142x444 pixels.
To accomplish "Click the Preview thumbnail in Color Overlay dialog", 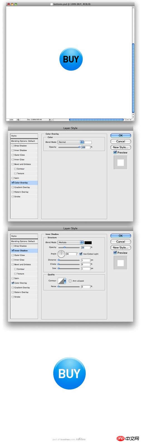I will pos(121,163).
